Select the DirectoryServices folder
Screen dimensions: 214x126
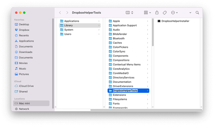[128, 78]
